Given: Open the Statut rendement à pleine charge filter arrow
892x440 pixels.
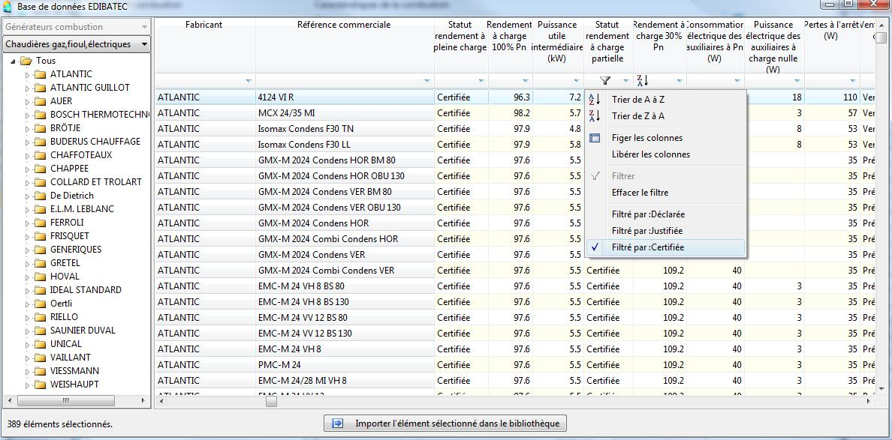Looking at the screenshot, I should [481, 81].
